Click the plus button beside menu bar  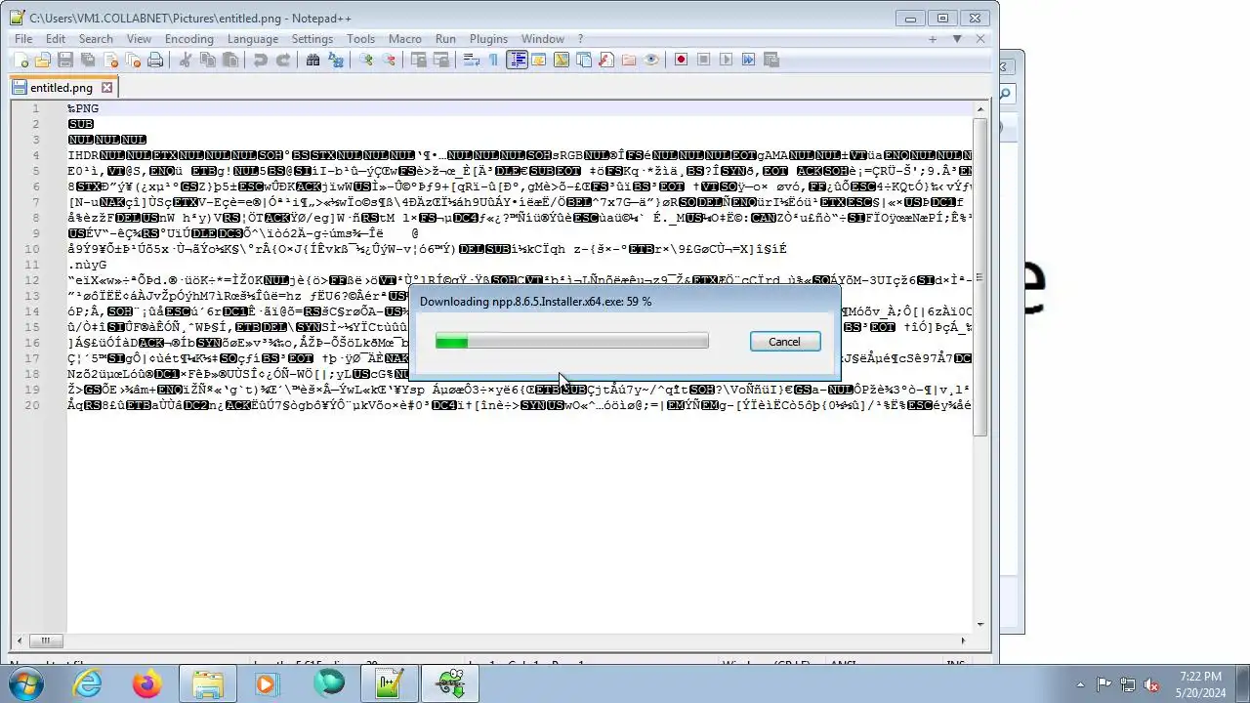click(x=933, y=39)
